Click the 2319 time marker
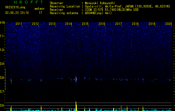This screenshot has width=175, height=111. coord(152,24)
